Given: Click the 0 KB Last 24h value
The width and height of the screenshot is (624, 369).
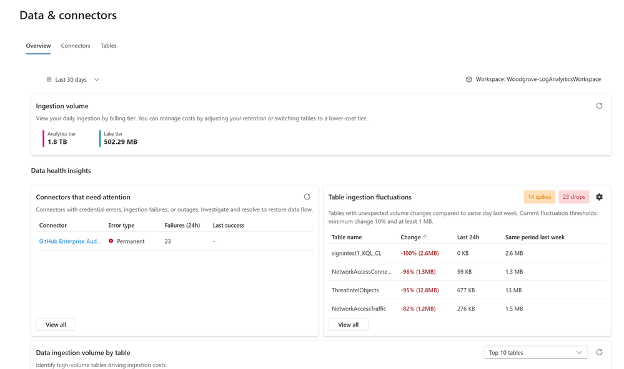Looking at the screenshot, I should [x=463, y=253].
